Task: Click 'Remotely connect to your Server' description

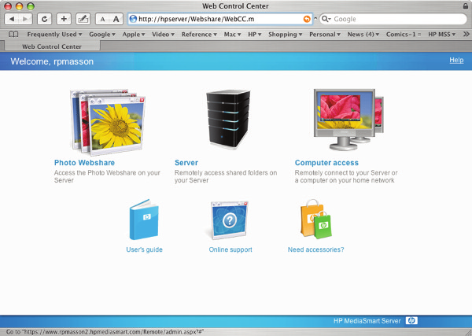Action: coord(346,176)
